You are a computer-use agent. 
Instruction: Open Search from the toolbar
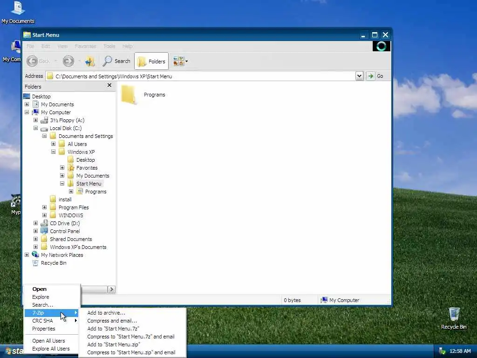tap(116, 61)
